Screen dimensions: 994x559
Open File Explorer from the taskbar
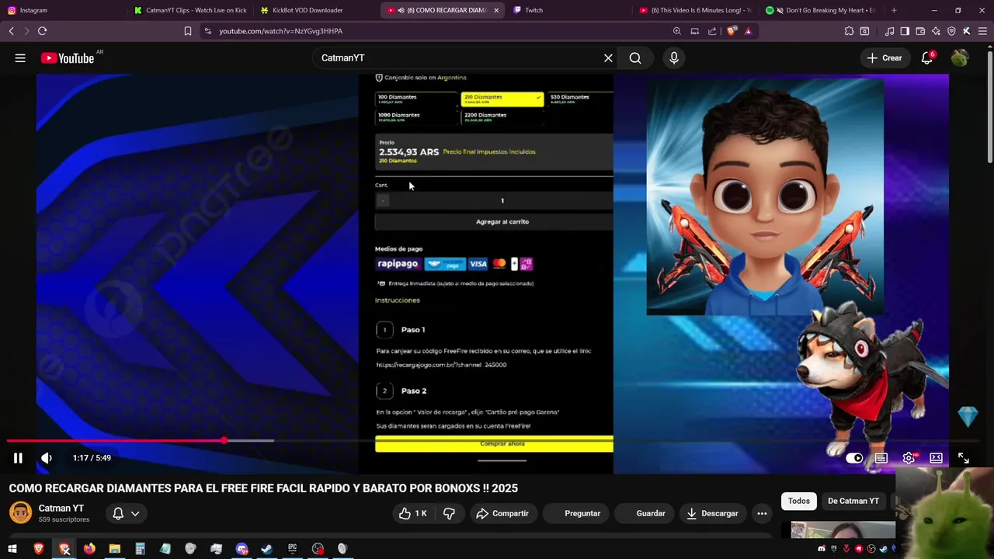(x=114, y=549)
